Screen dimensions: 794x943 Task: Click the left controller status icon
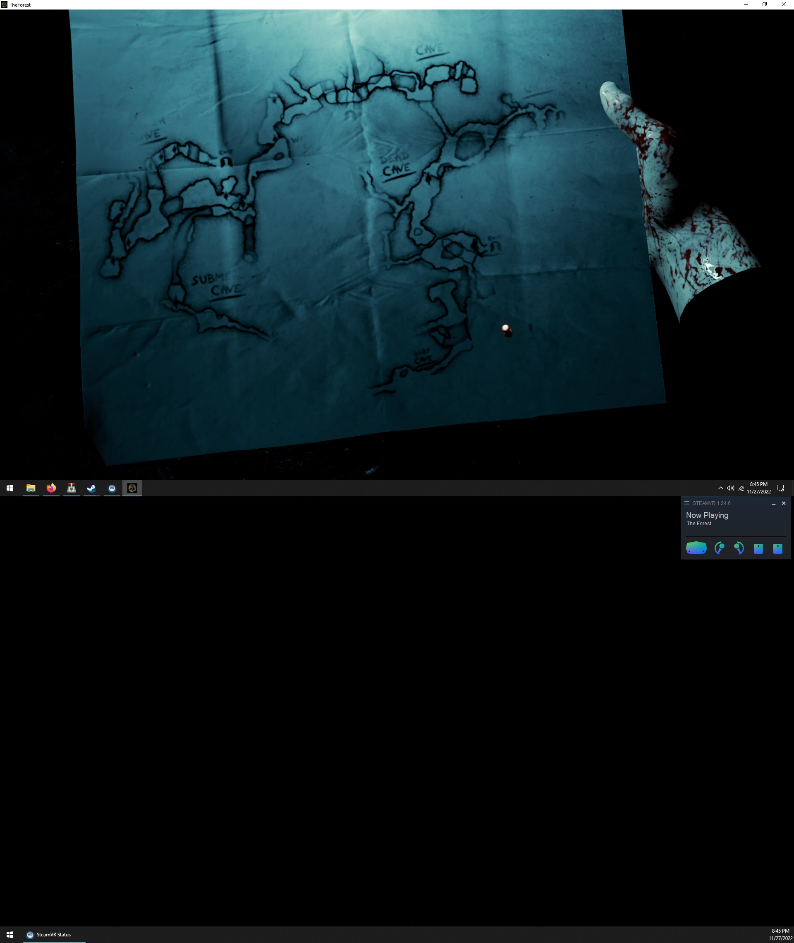(719, 548)
